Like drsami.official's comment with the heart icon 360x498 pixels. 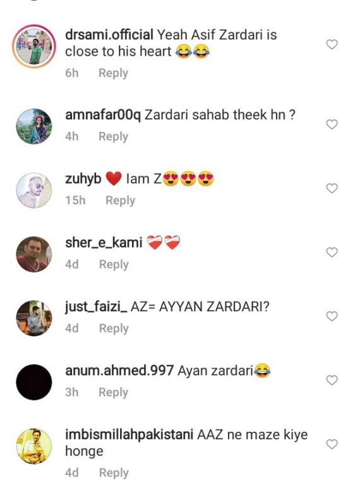332,44
